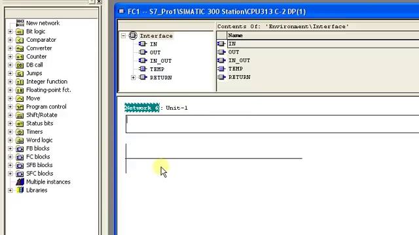Screen dimensions: 419x235
Task: Click the Program control folder icon
Action: tap(20, 106)
